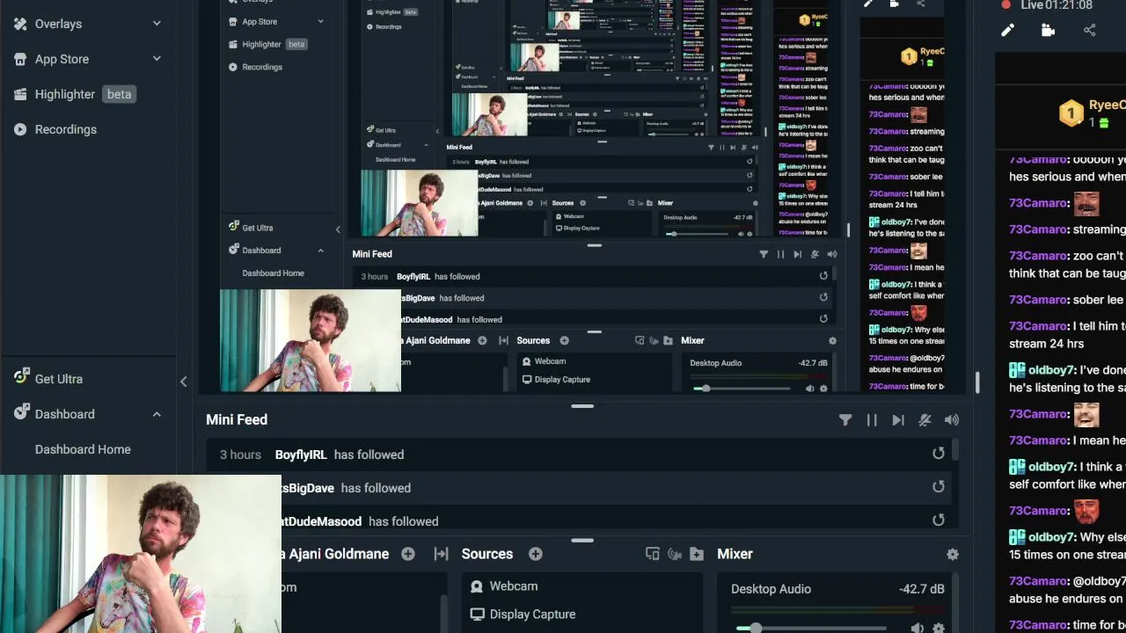Viewport: 1126px width, 633px height.
Task: Open main Mixer settings gear
Action: coord(953,554)
